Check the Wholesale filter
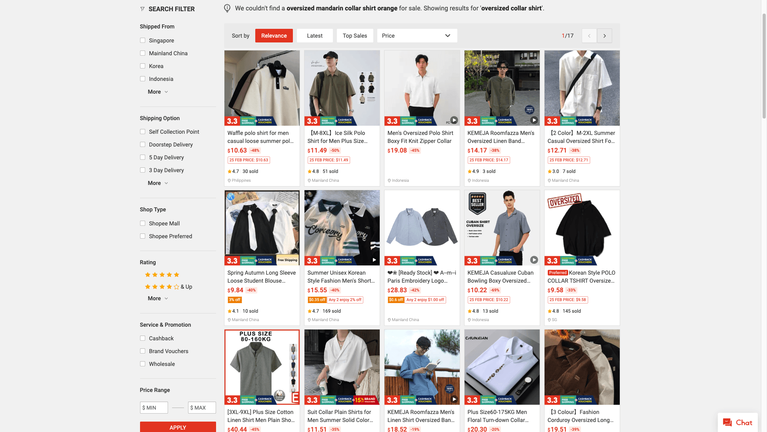767x432 pixels. (142, 364)
